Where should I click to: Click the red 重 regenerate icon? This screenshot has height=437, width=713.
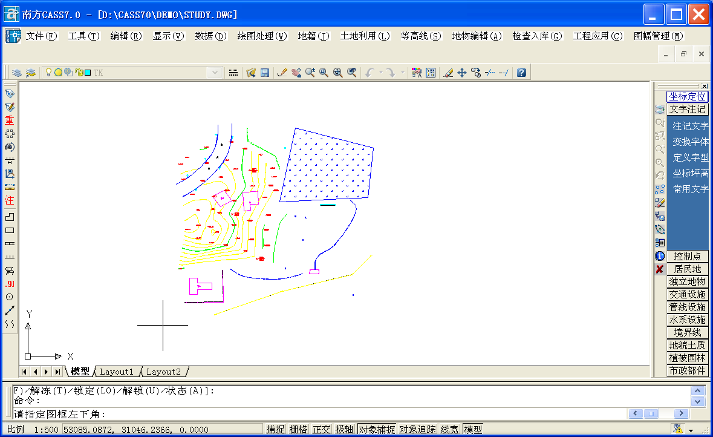pos(10,120)
